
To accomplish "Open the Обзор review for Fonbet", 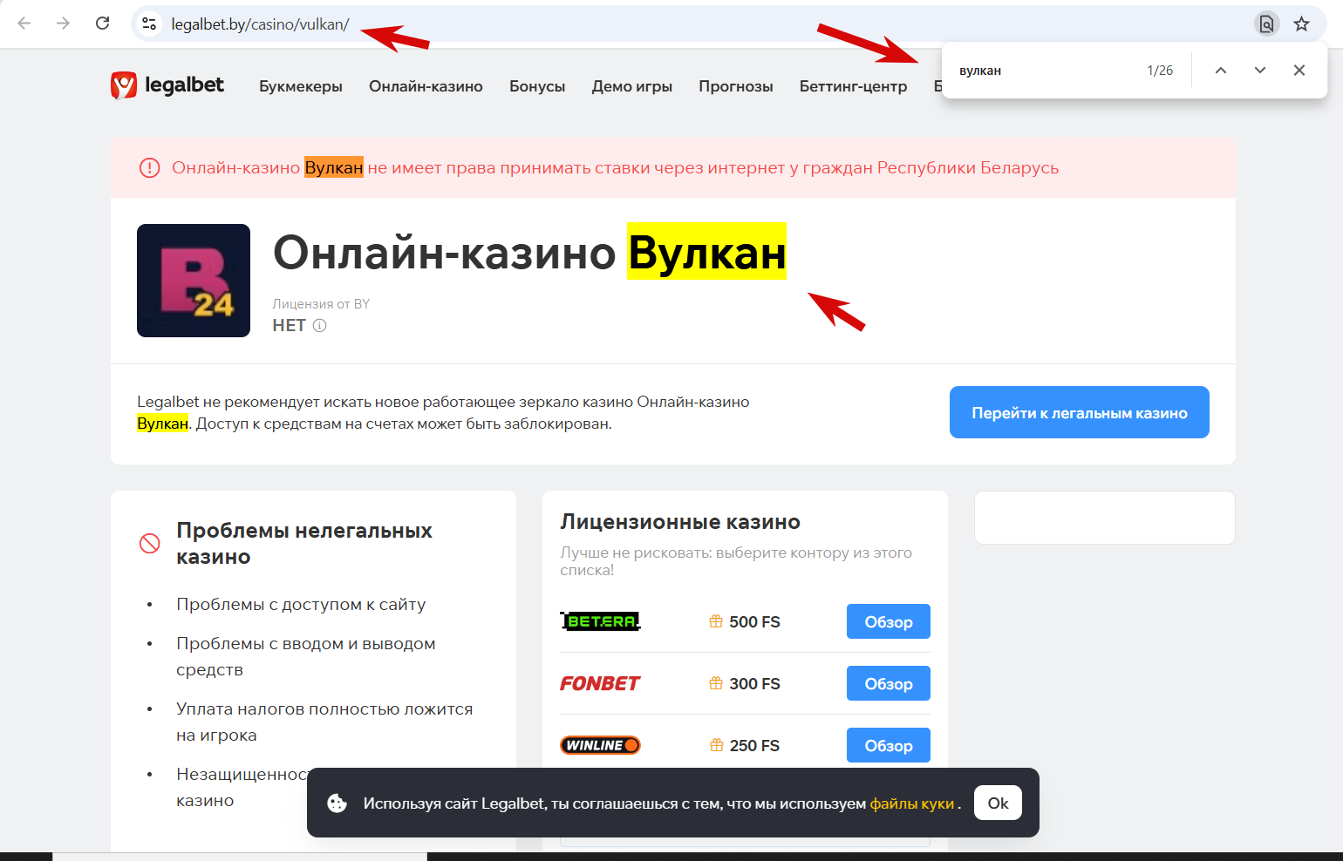I will (889, 683).
